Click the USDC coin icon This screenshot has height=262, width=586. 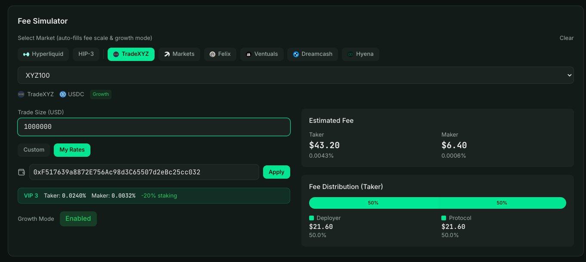(x=63, y=94)
